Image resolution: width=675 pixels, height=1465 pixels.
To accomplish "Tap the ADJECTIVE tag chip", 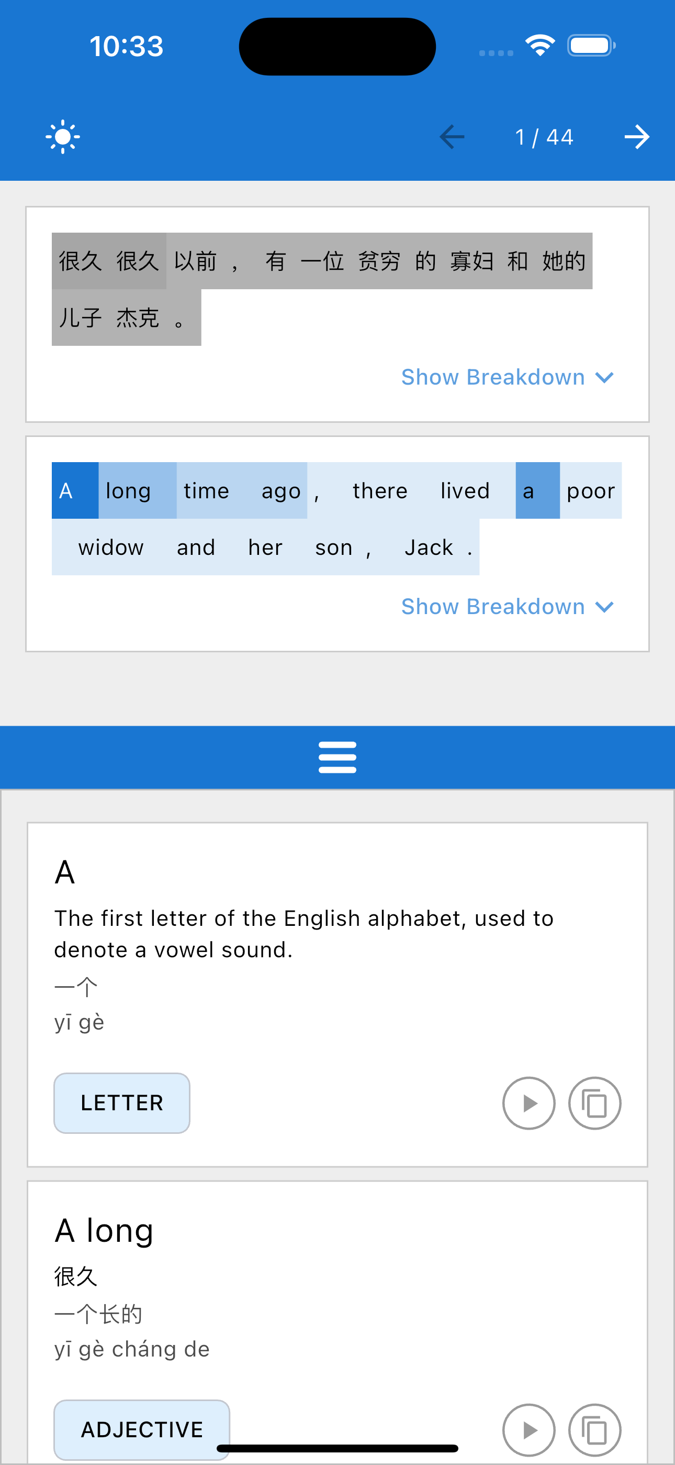I will click(x=141, y=1429).
